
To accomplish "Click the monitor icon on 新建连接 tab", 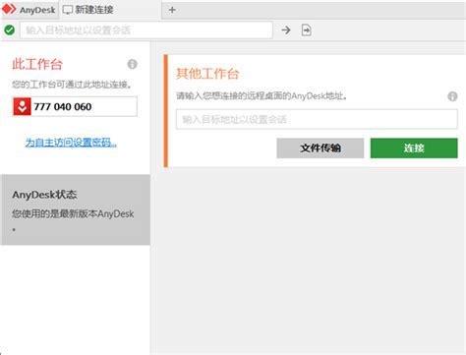I will [67, 10].
